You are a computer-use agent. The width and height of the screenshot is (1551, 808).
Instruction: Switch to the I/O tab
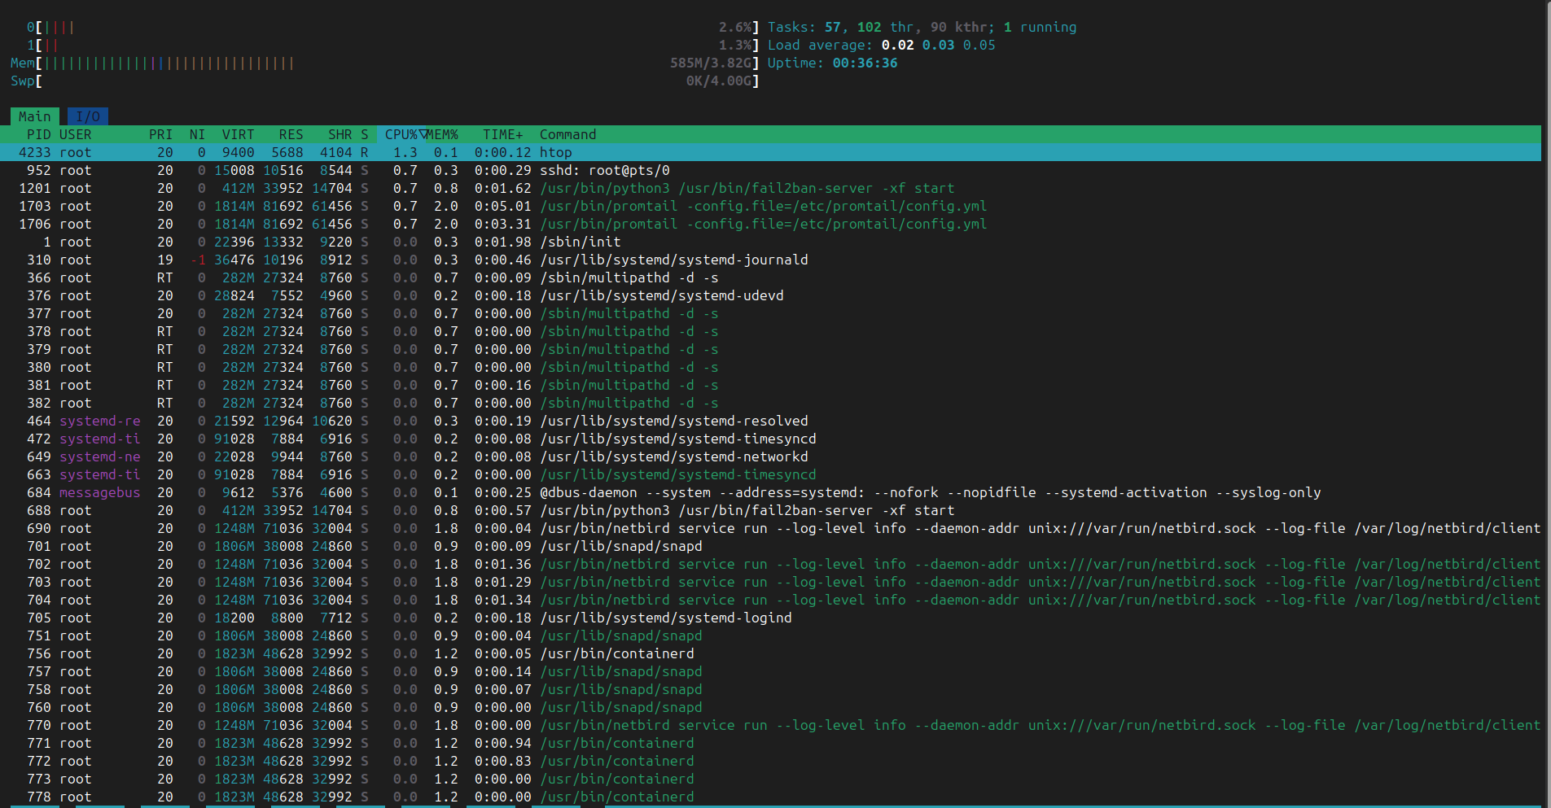click(x=88, y=116)
